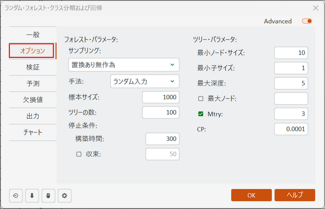
Task: Click the down-arrow load icon
Action: pos(32,195)
